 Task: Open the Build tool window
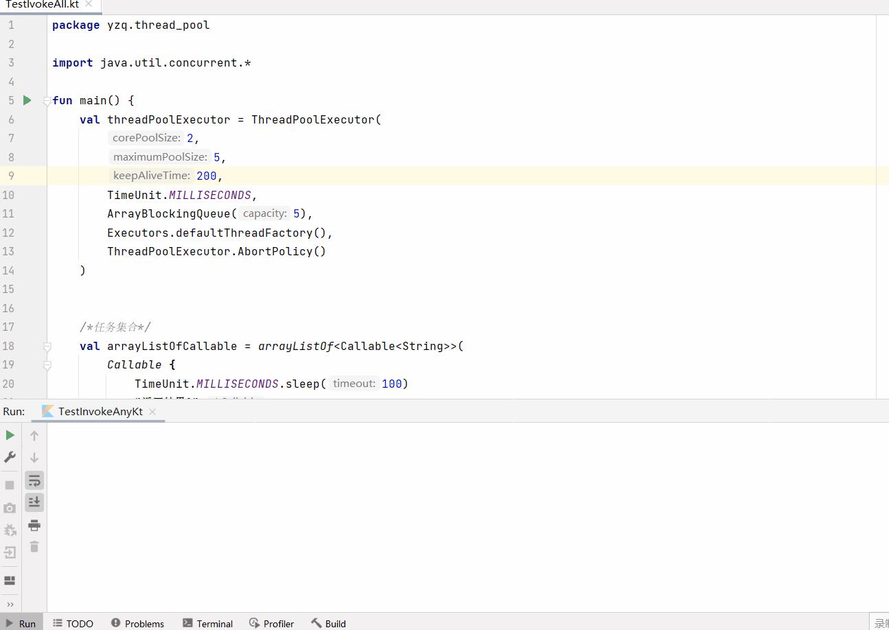[x=328, y=623]
